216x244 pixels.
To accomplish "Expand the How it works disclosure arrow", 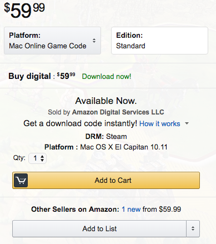I will coord(187,123).
